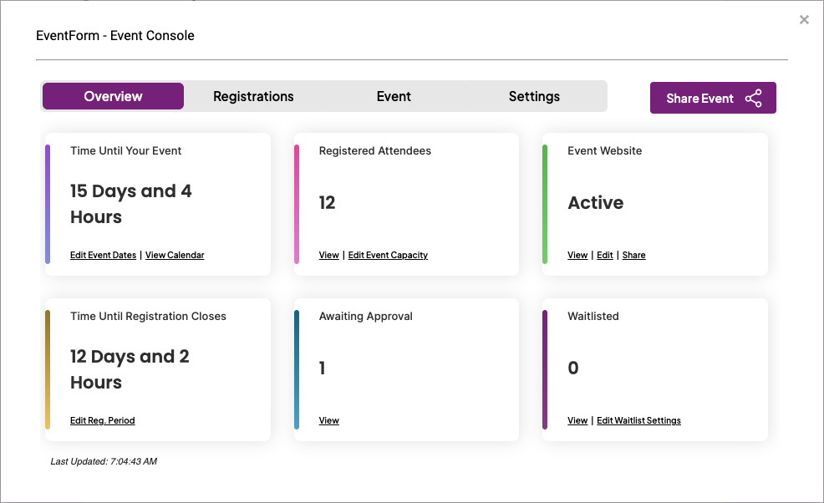The height and width of the screenshot is (503, 824).
Task: View the registered attendees list
Action: pos(328,255)
